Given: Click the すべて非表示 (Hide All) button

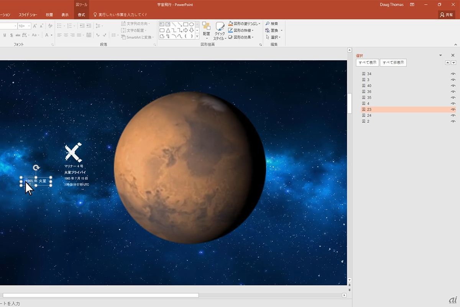Looking at the screenshot, I should coord(393,63).
